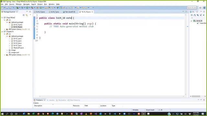Toggle Hide Non-Public Members green dot in Outline
Viewport: 207px width, 116px height.
point(204,15)
